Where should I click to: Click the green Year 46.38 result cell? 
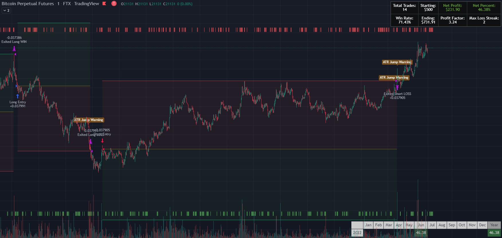494,233
